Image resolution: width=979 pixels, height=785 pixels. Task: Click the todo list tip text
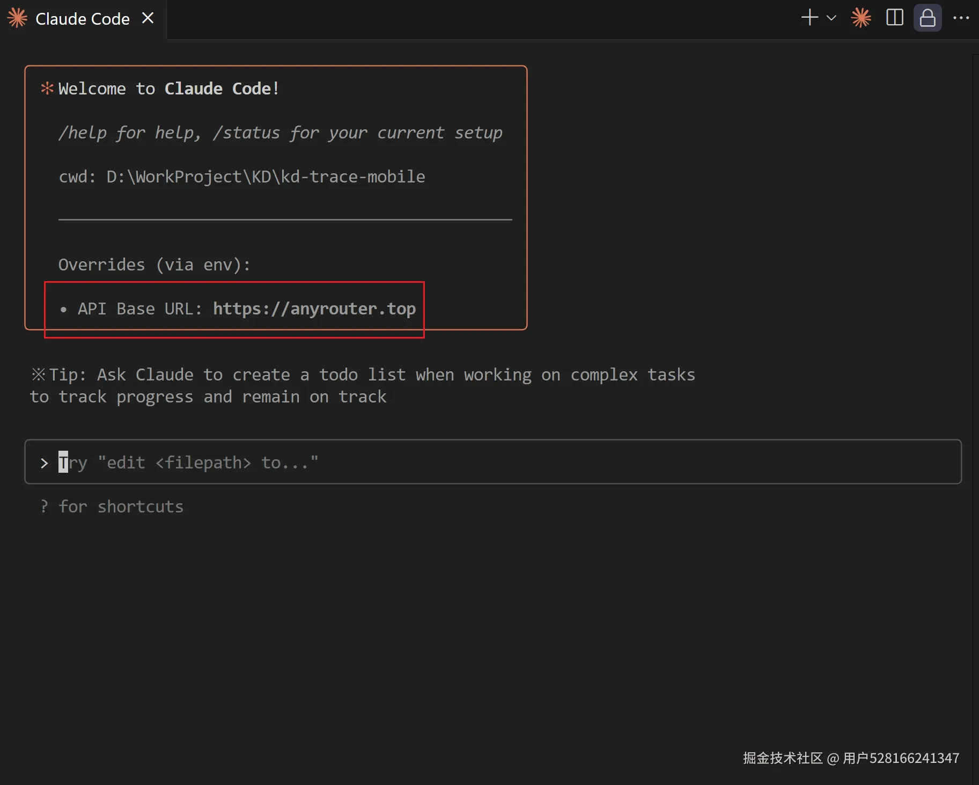coord(363,385)
